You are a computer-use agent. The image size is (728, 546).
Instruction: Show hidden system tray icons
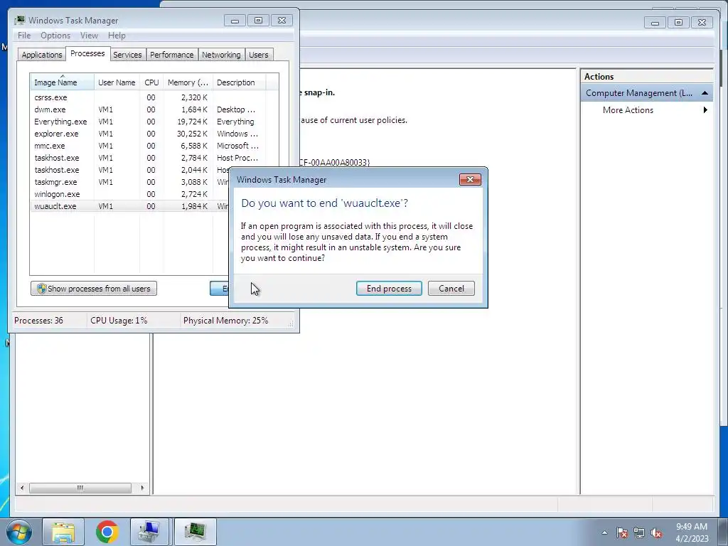604,532
